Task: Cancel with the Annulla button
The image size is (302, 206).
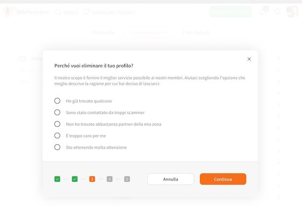Action: 170,179
